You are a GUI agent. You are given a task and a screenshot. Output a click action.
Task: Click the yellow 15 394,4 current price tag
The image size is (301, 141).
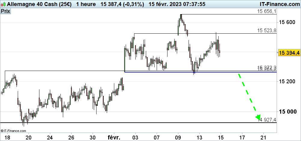click(289, 53)
